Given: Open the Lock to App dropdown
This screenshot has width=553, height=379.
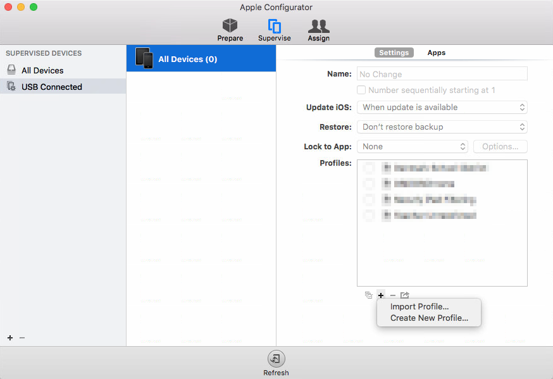Looking at the screenshot, I should click(413, 147).
